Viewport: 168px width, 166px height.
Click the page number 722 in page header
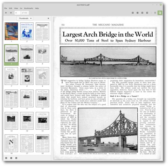[x=63, y=25]
